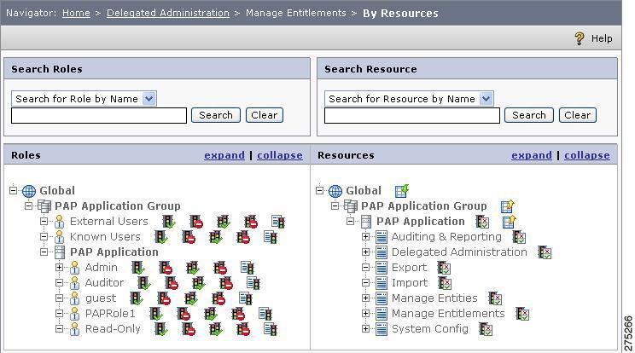Click clustered traffic-lights red-minus icon beside External Users
The width and height of the screenshot is (635, 353).
pos(251,222)
